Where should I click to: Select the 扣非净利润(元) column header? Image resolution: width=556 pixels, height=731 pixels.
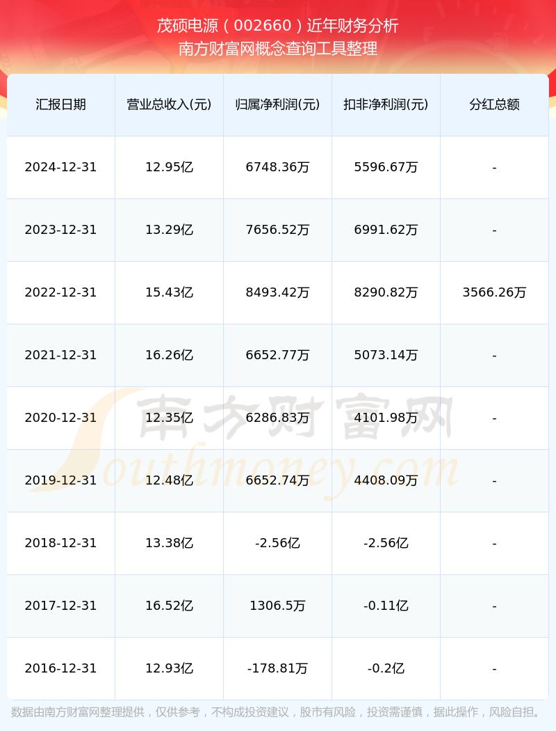click(386, 104)
